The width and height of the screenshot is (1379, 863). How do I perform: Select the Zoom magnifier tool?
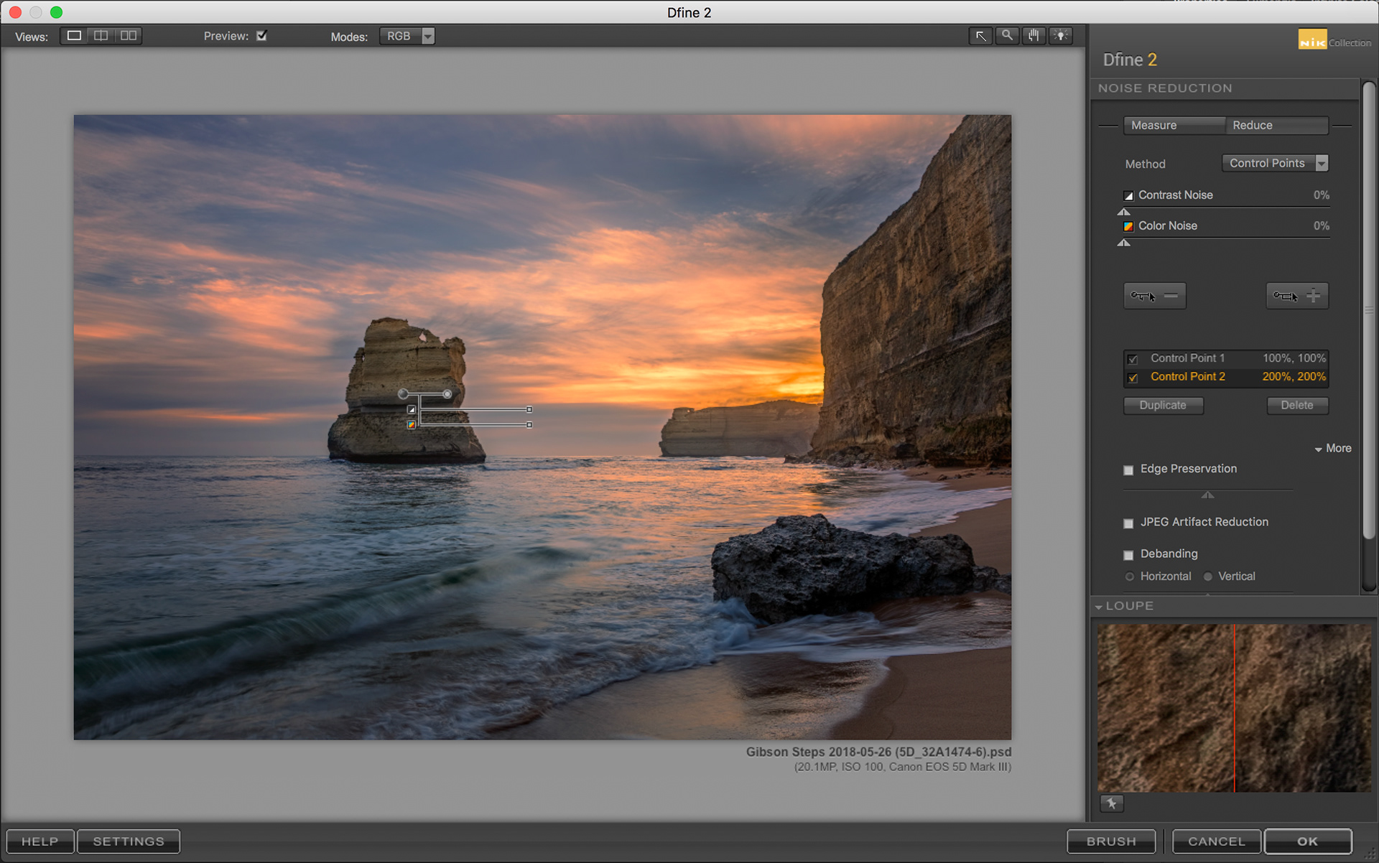coord(1007,36)
